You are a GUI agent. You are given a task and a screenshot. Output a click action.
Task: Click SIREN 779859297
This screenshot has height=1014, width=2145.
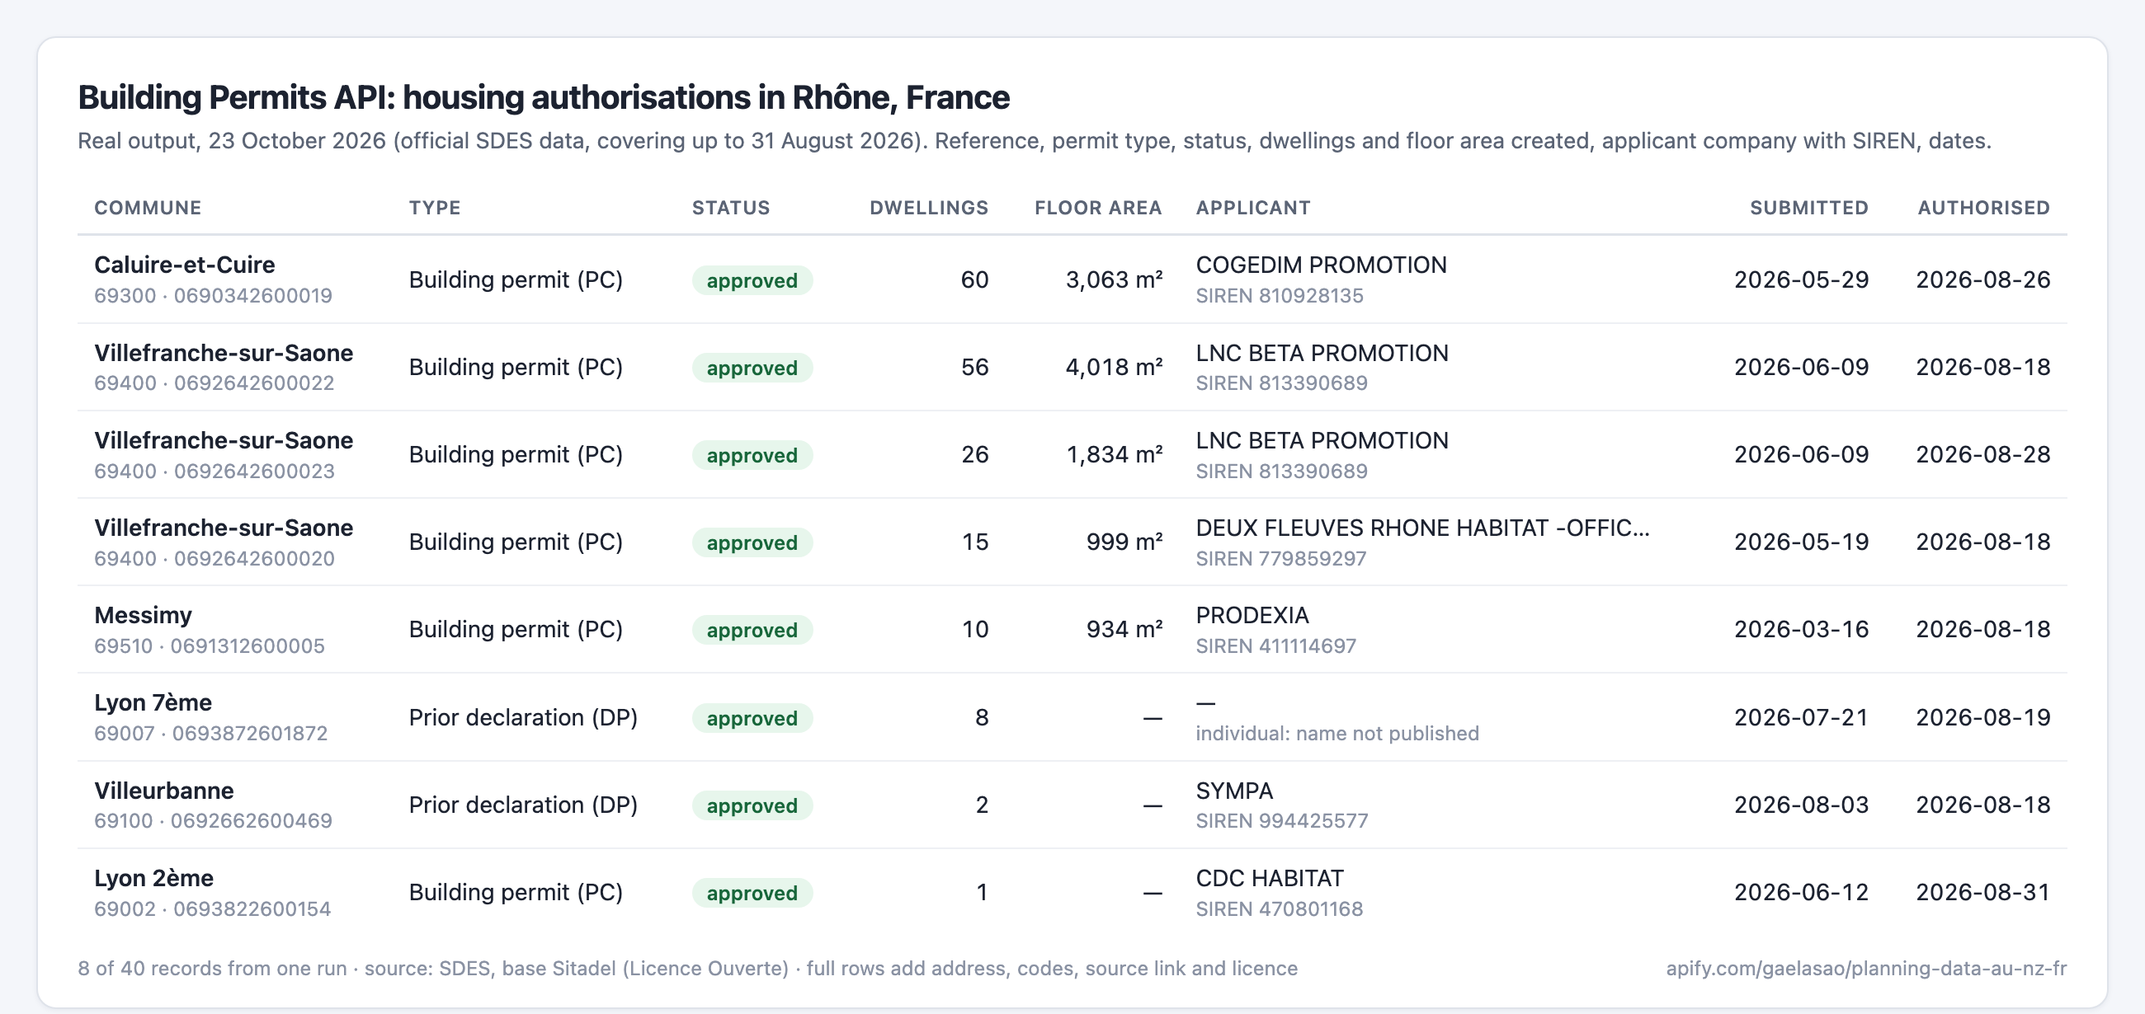pyautogui.click(x=1281, y=559)
